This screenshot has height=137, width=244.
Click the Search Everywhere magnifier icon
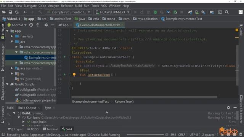(227, 12)
